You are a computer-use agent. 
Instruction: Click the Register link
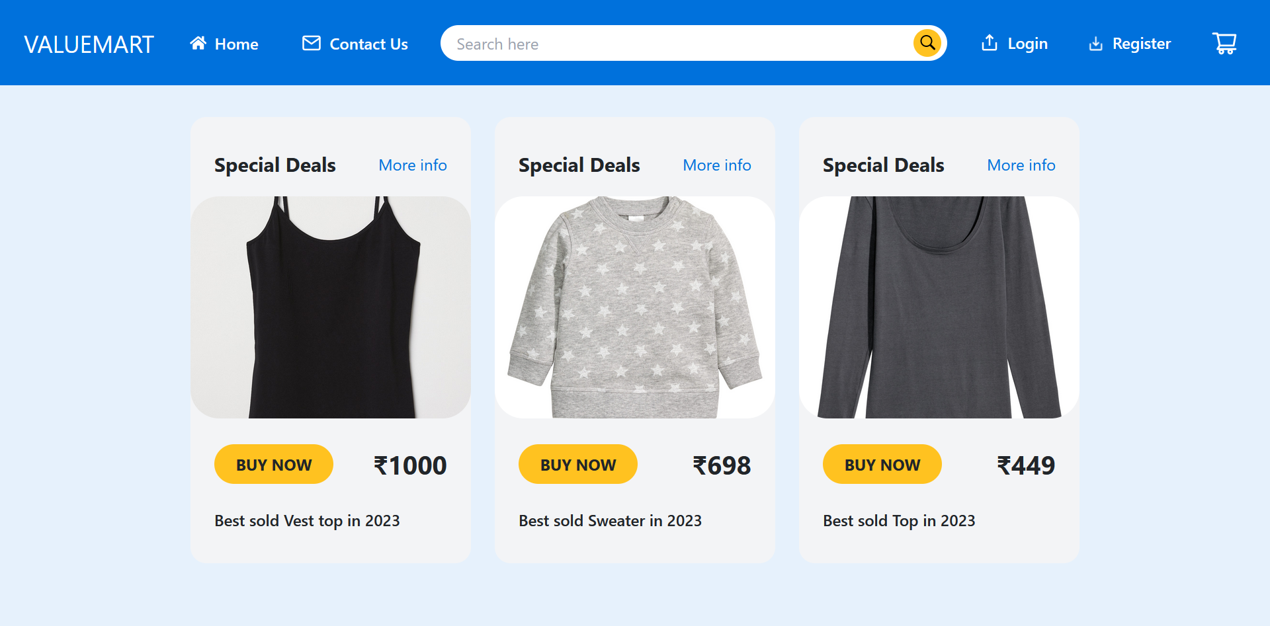1141,43
